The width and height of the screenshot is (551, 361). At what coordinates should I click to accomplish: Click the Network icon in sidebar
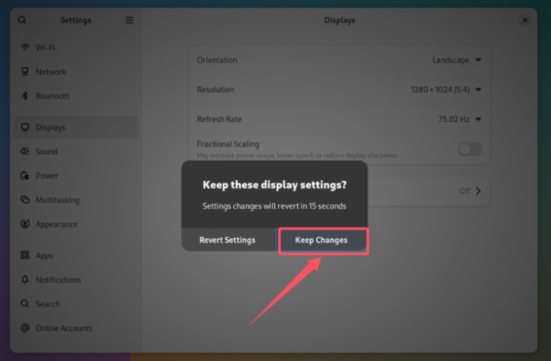click(x=25, y=72)
